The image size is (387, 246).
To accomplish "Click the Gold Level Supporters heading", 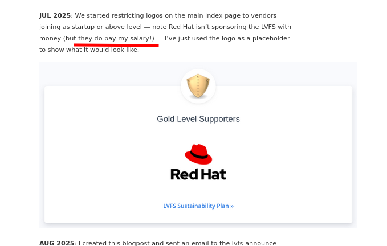I will point(198,119).
